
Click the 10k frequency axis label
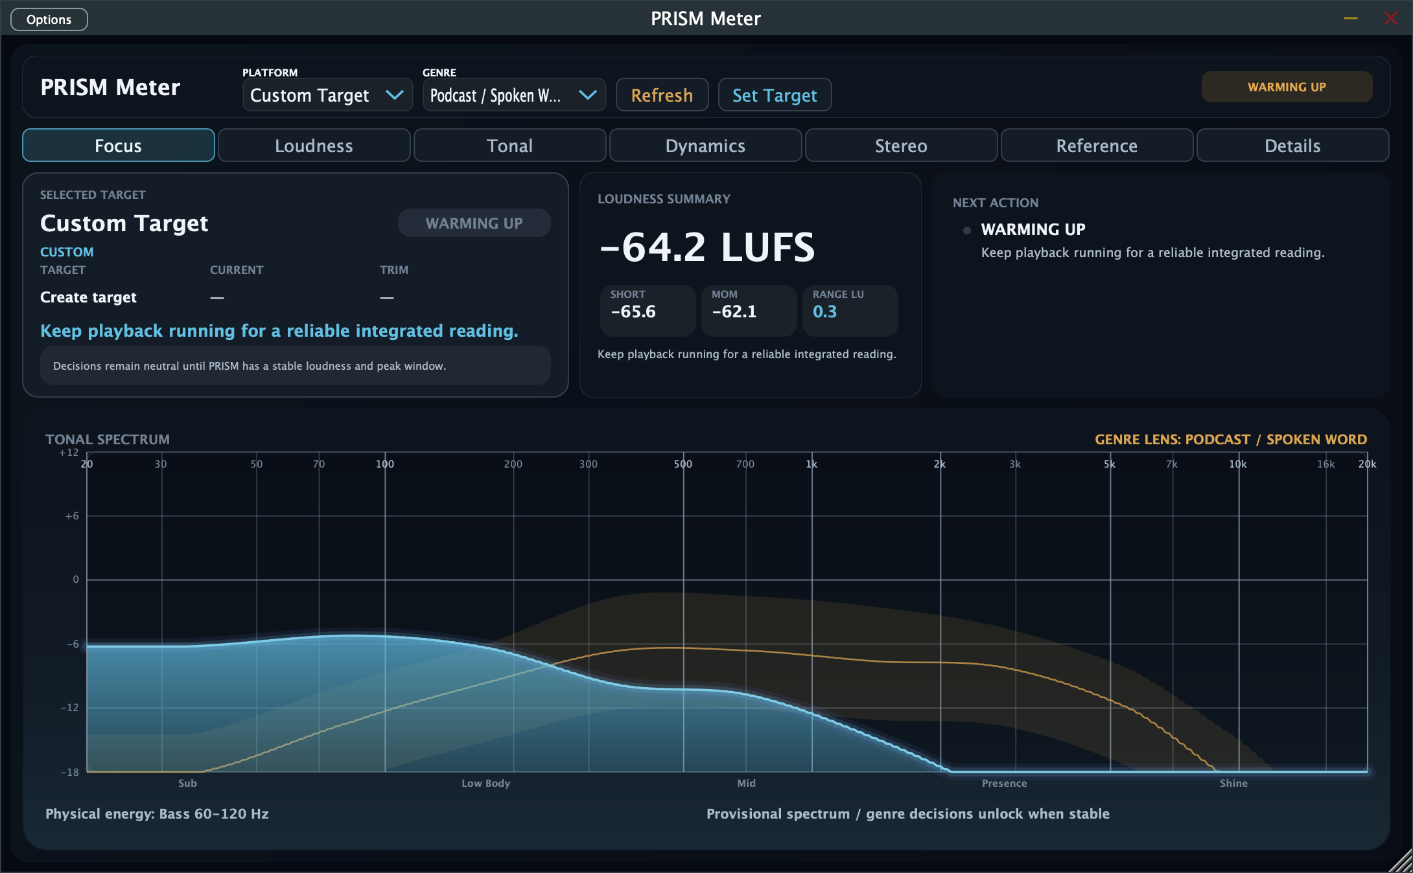point(1238,464)
